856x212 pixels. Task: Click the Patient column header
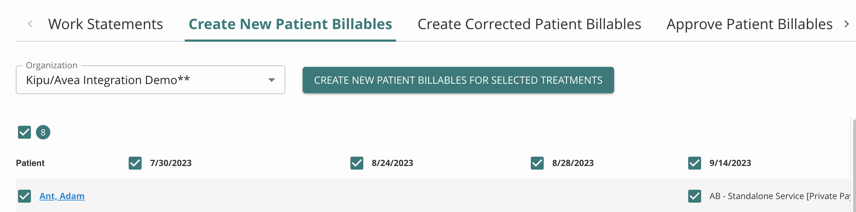pyautogui.click(x=30, y=163)
